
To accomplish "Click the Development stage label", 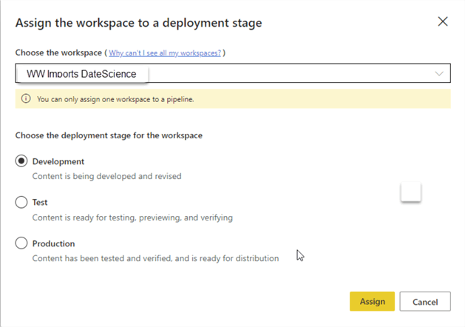I will pyautogui.click(x=58, y=161).
